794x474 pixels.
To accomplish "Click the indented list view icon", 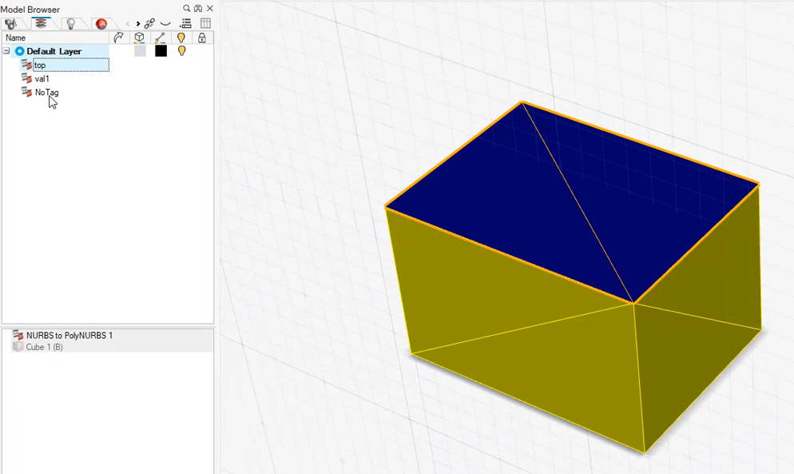I will click(x=185, y=24).
